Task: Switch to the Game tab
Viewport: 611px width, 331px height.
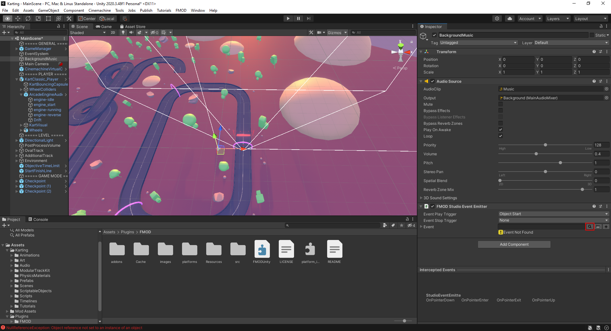Action: click(104, 26)
